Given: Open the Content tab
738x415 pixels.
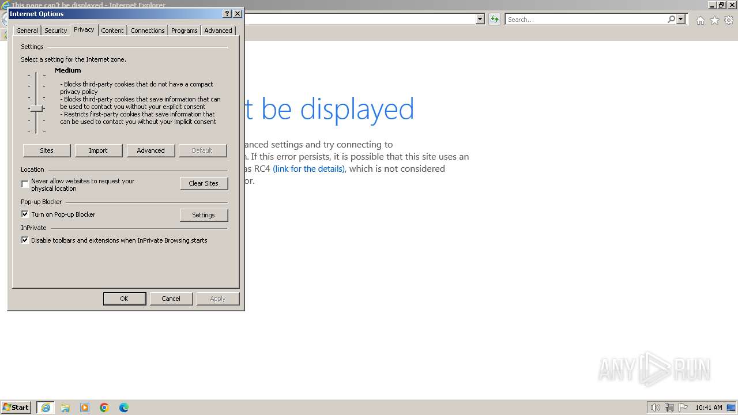Looking at the screenshot, I should 112,31.
